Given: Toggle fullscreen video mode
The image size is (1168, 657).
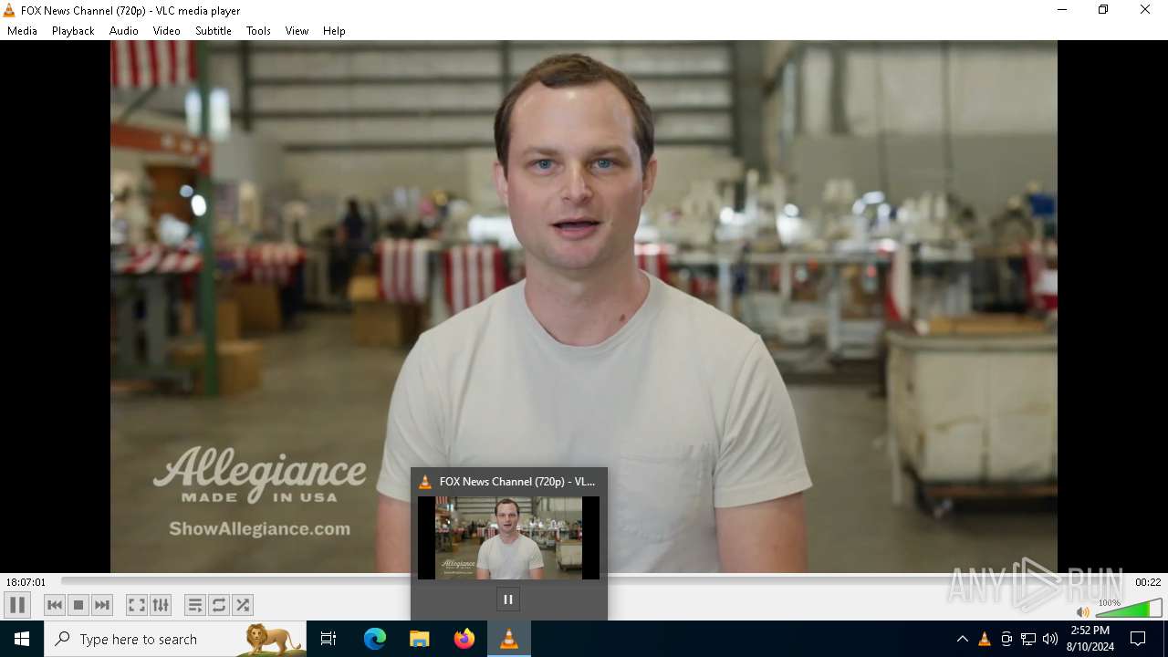Looking at the screenshot, I should (136, 605).
